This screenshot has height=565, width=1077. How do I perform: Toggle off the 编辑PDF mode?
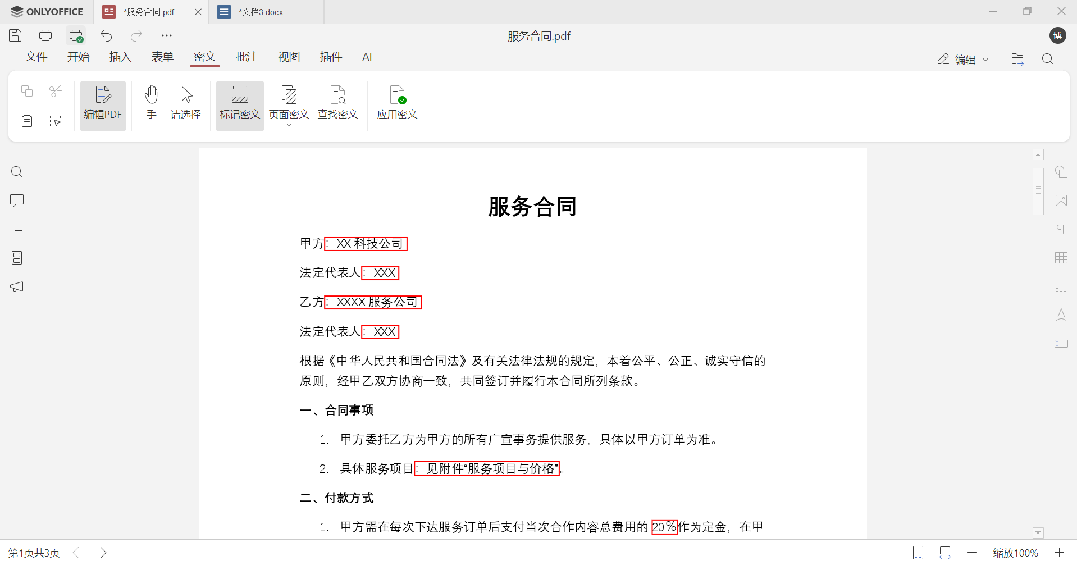(103, 105)
